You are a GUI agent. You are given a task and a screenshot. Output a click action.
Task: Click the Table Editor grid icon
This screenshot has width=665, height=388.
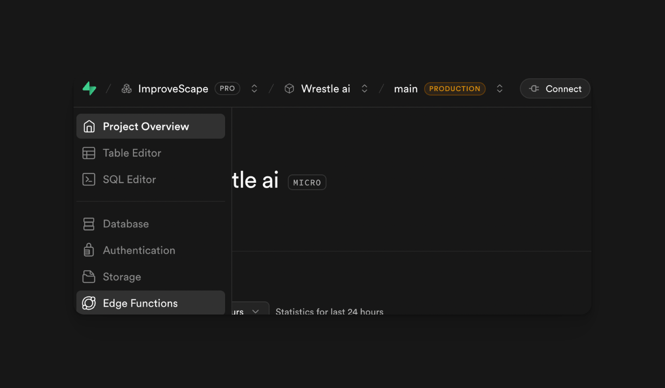pos(89,153)
